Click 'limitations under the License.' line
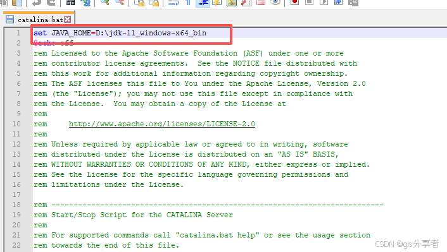 click(x=109, y=184)
